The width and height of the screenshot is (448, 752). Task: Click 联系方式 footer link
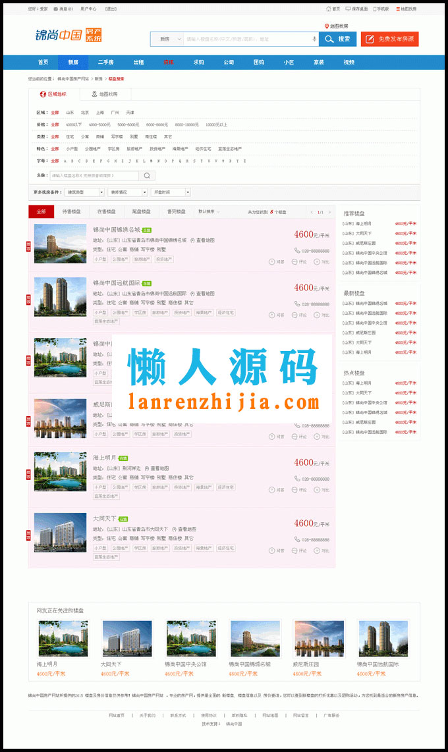[178, 715]
